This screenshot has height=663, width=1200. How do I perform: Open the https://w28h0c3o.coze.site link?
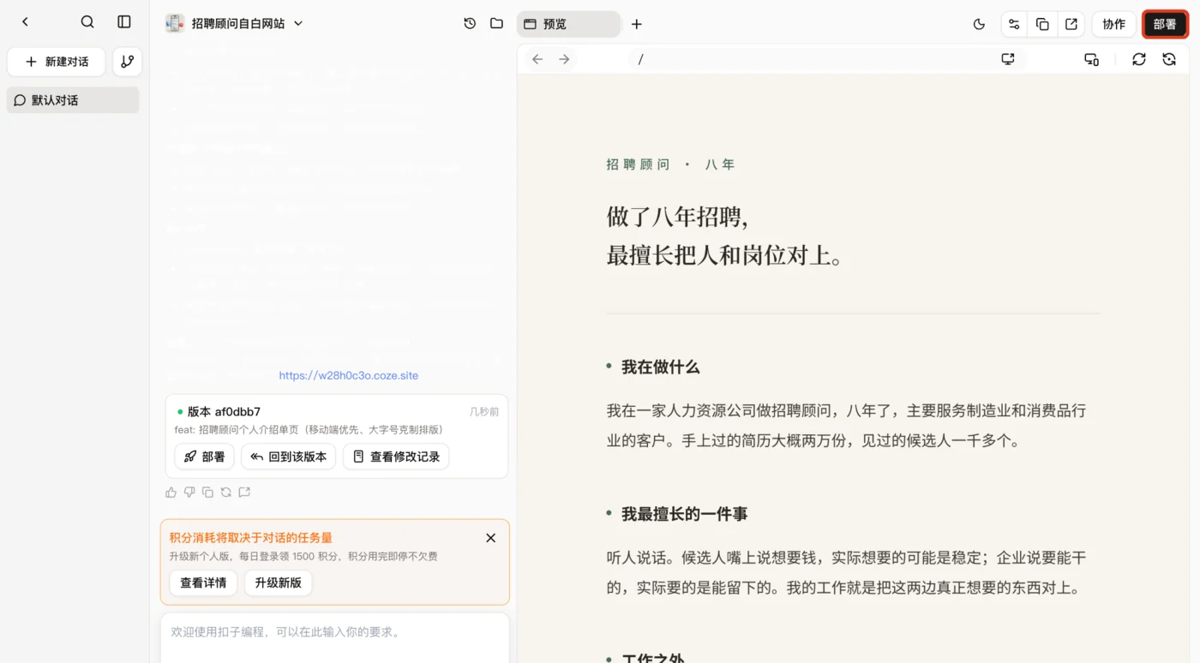click(349, 375)
